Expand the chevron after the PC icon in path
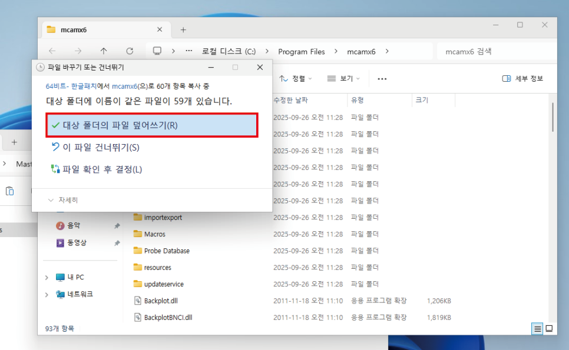Image resolution: width=569 pixels, height=350 pixels. 173,51
